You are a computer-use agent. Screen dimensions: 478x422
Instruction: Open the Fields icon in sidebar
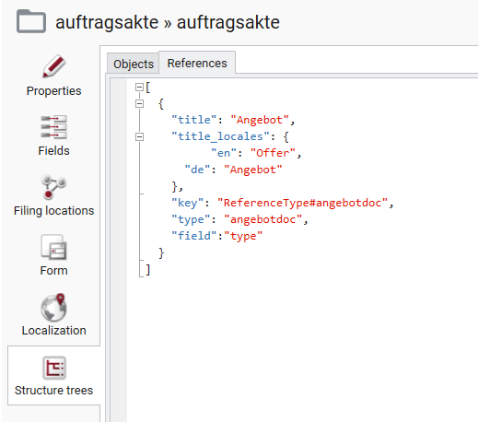tap(54, 127)
